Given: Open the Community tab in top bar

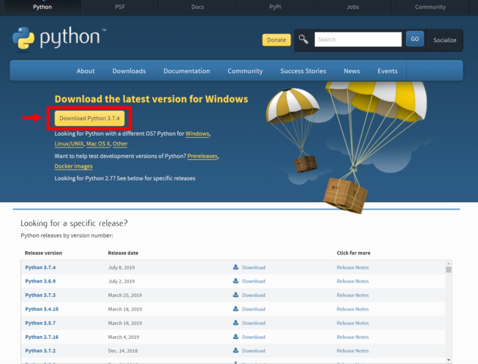Looking at the screenshot, I should [x=430, y=7].
